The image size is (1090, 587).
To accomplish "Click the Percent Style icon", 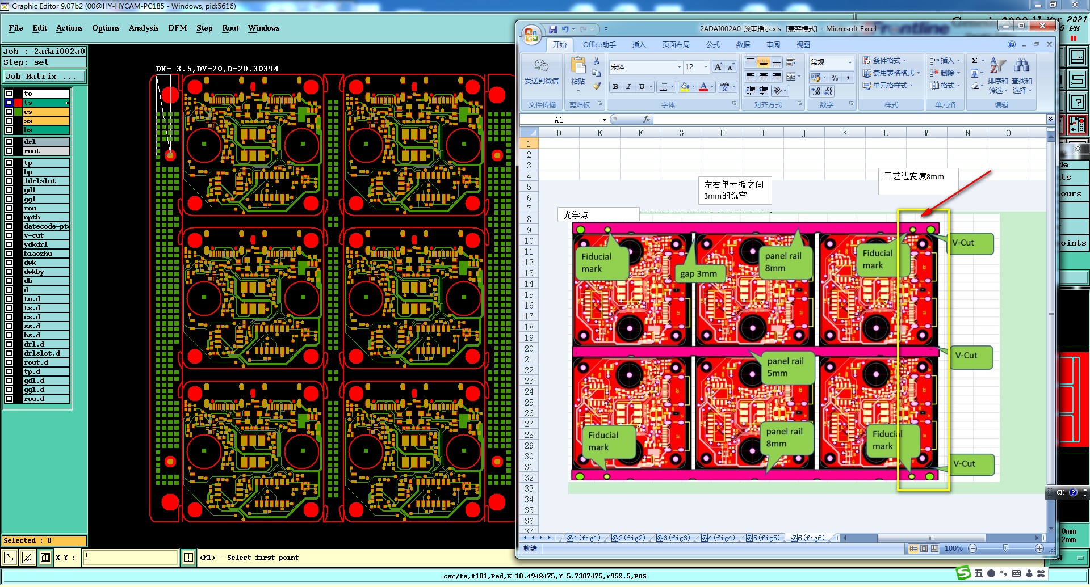I will point(835,77).
